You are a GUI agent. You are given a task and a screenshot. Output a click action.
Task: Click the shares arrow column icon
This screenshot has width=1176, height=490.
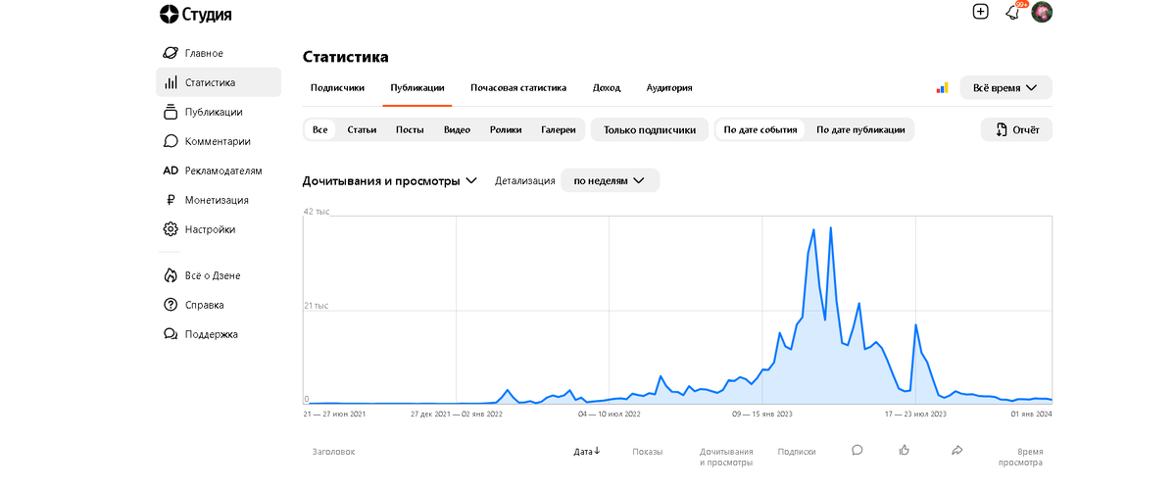(x=956, y=450)
